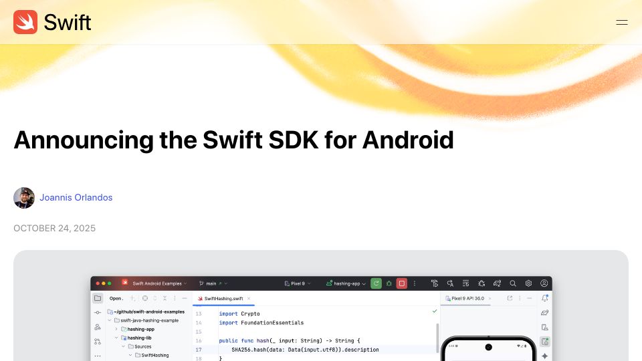
Task: Click the red Stop button in IDE toolbar
Action: click(402, 283)
